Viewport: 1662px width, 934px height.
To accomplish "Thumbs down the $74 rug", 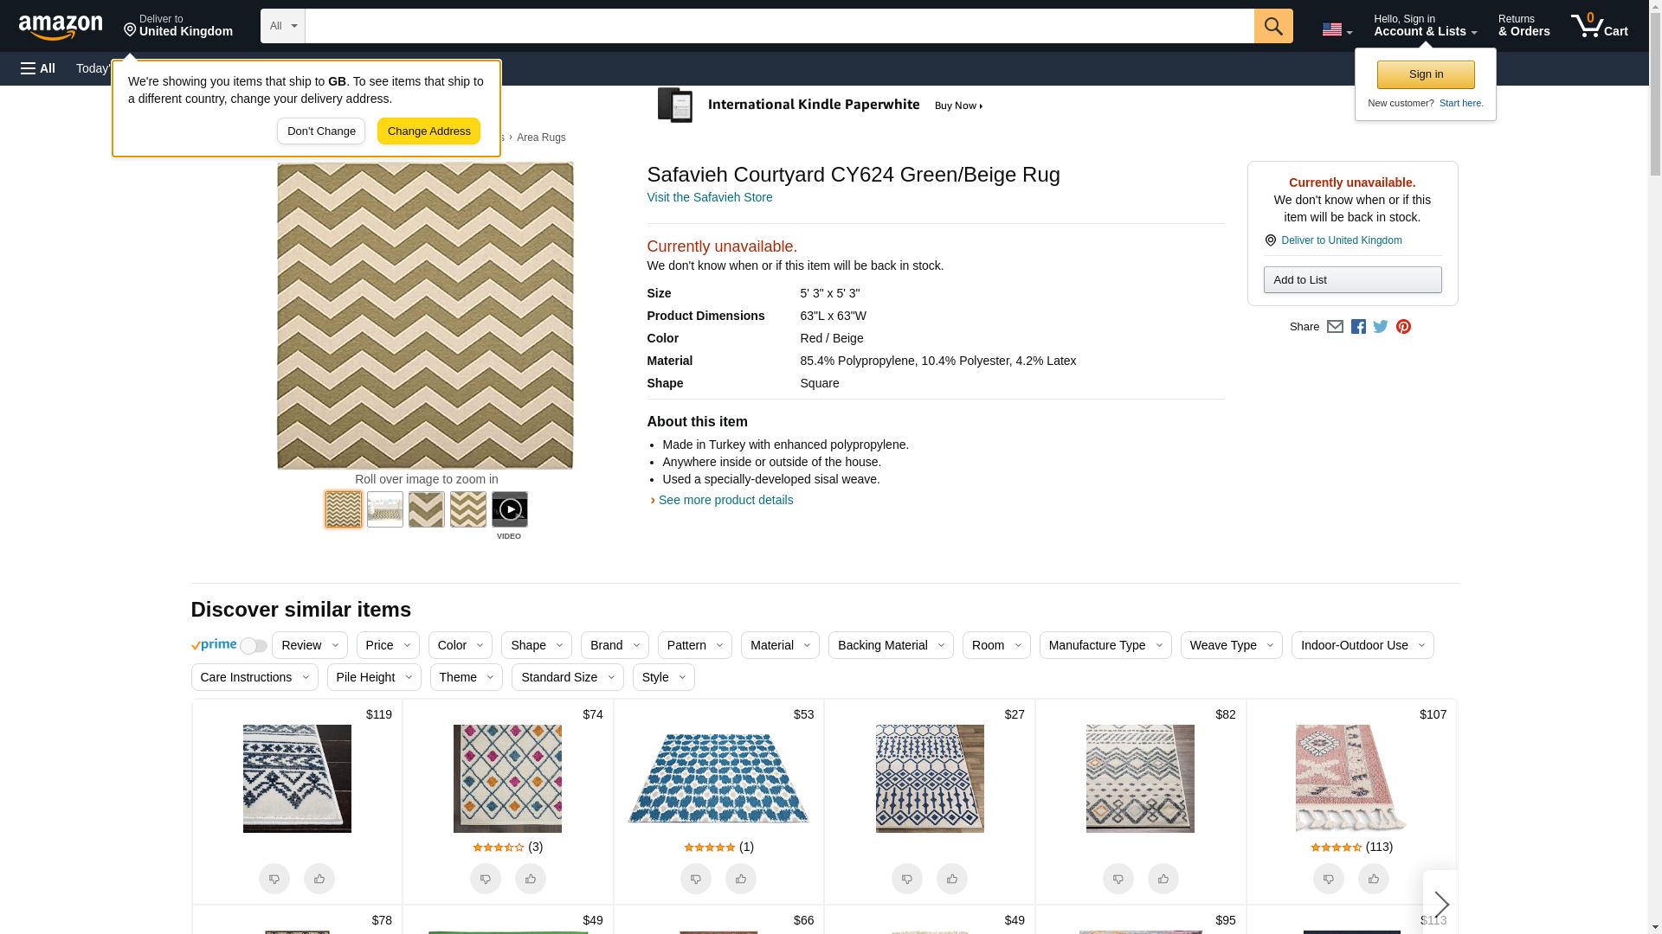I will pyautogui.click(x=486, y=879).
